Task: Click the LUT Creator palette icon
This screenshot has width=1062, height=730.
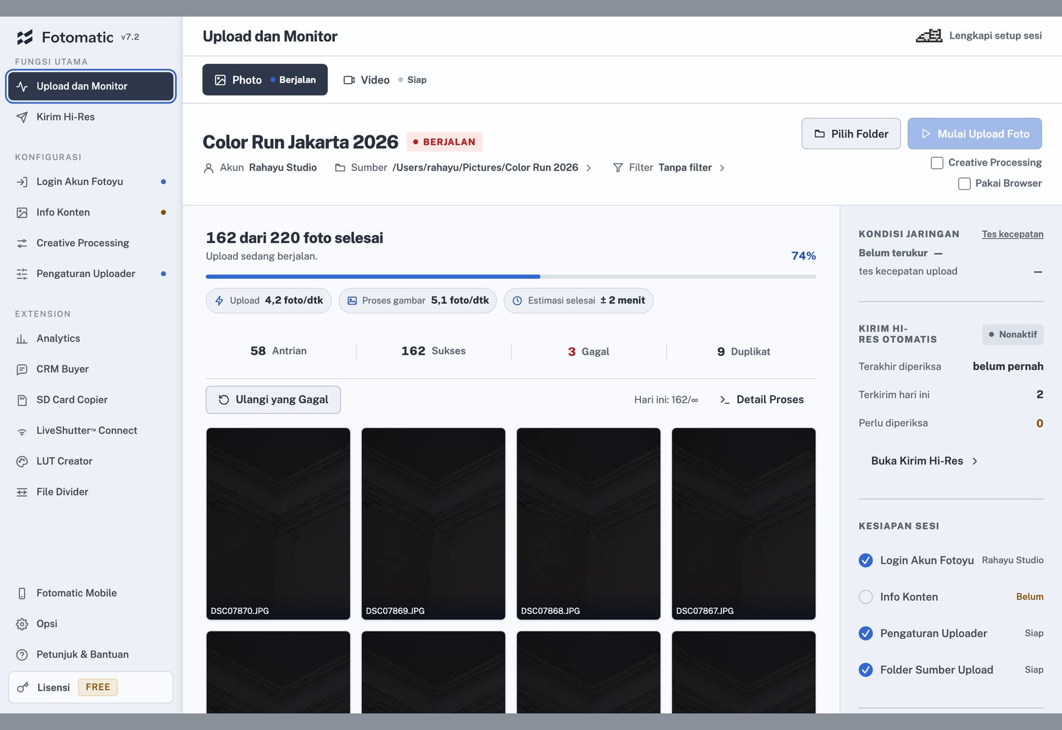Action: tap(22, 461)
